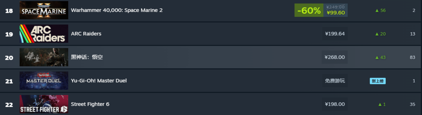The image size is (422, 115).
Task: Open the Street Fighter 6 title link
Action: click(90, 104)
